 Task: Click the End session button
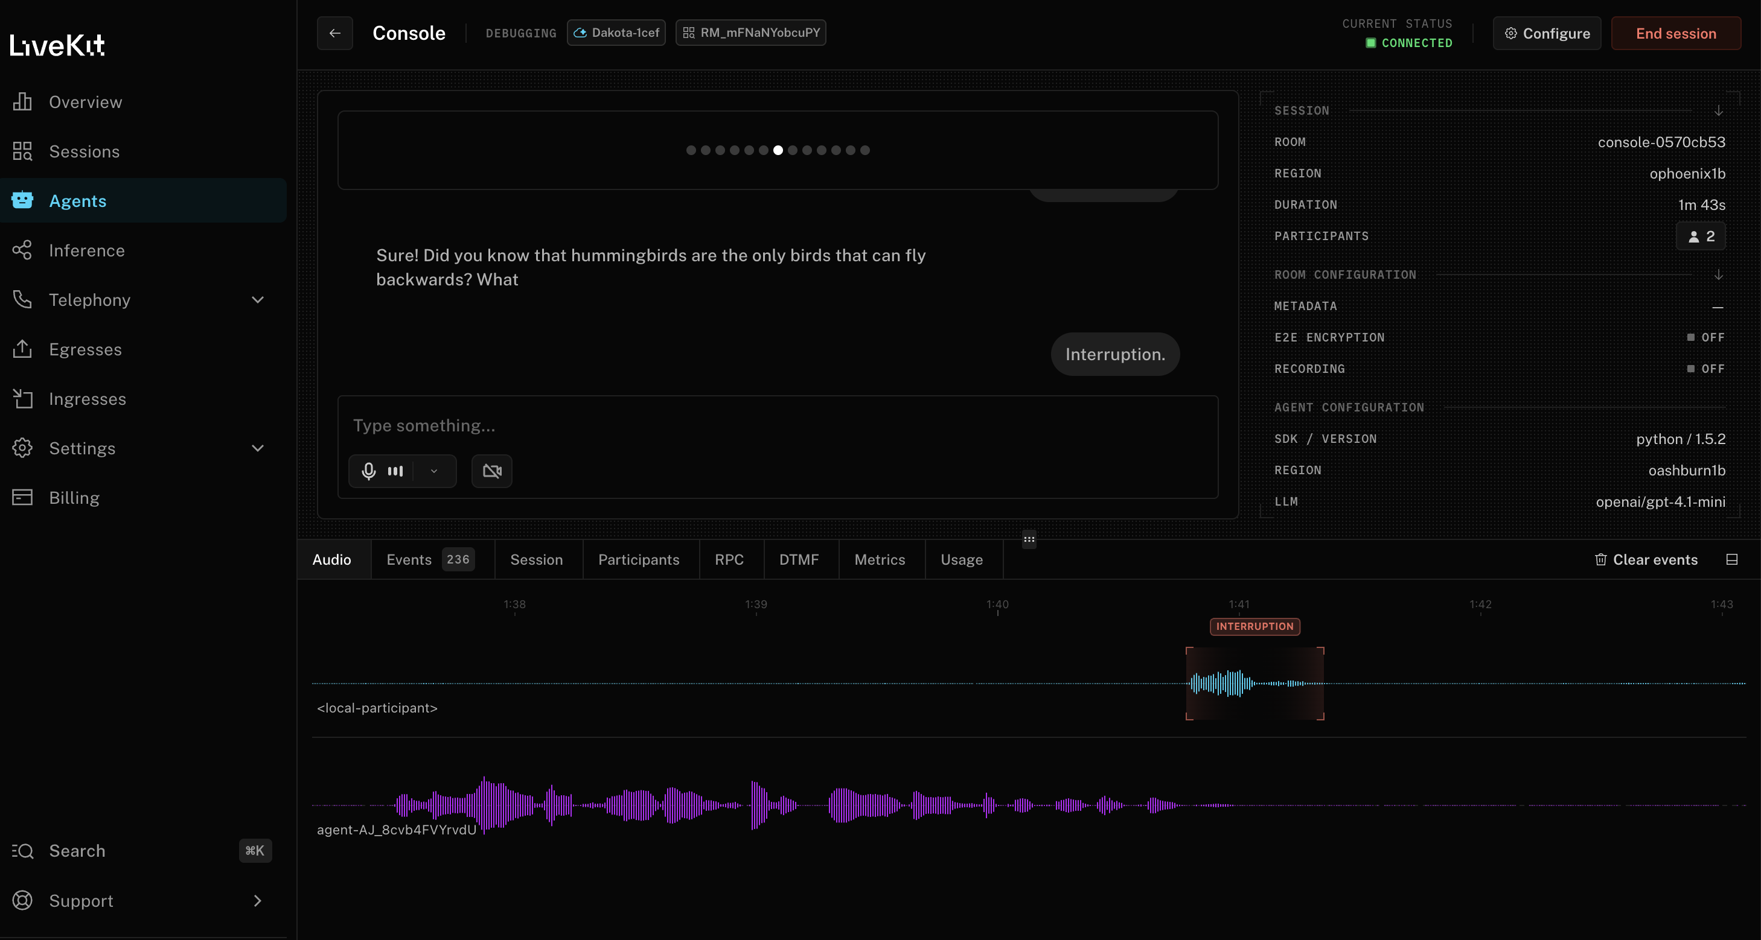tap(1675, 33)
